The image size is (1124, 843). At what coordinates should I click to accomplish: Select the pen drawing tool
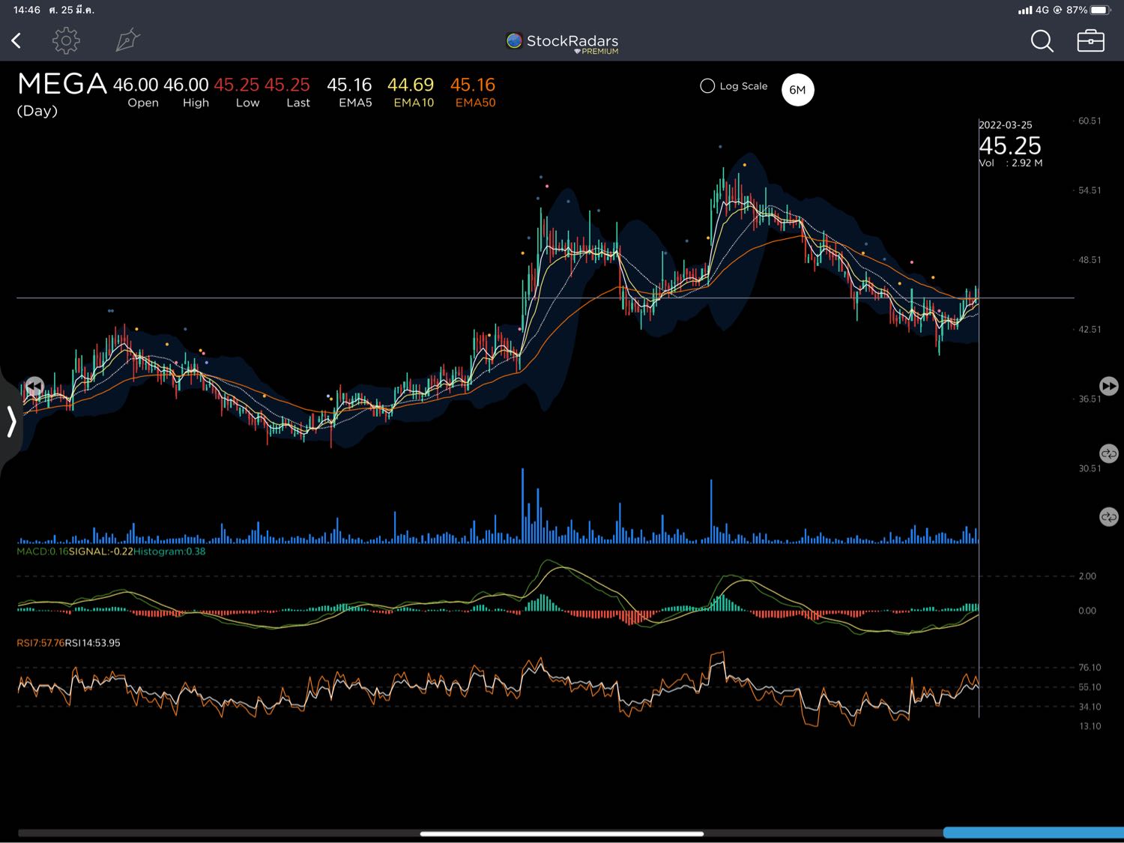pyautogui.click(x=127, y=40)
